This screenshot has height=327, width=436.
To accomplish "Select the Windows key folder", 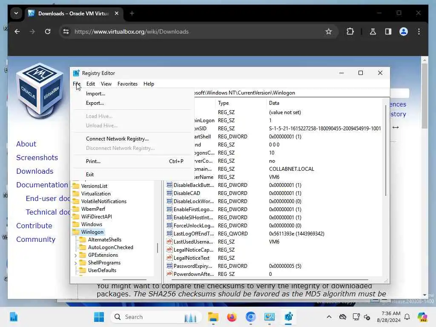I will (x=92, y=224).
